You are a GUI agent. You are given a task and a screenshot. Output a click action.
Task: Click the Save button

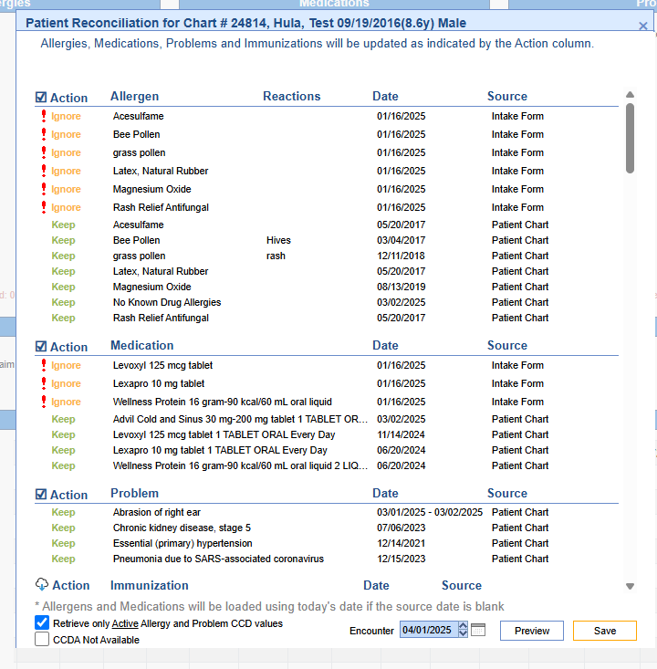604,631
